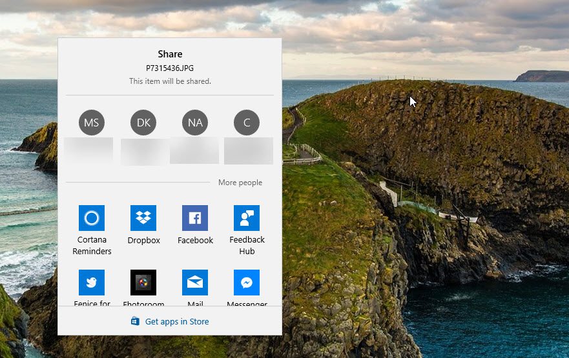Share to the Fhotoroom app icon
This screenshot has width=569, height=358.
pos(143,283)
